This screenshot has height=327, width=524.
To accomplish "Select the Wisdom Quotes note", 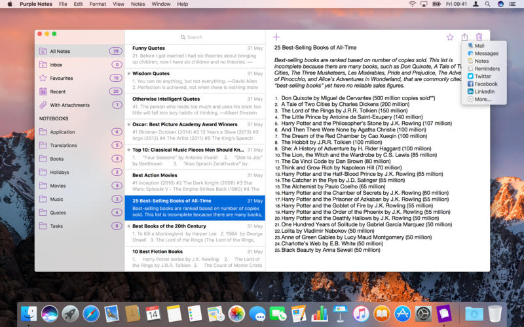I will click(x=195, y=80).
